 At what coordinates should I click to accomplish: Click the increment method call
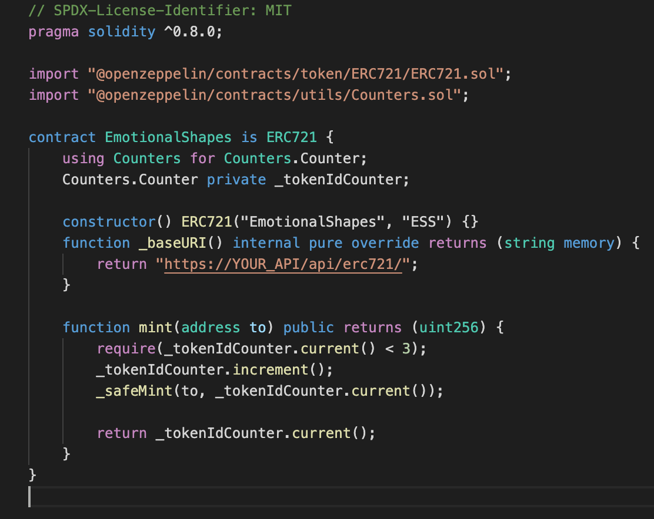coord(270,370)
